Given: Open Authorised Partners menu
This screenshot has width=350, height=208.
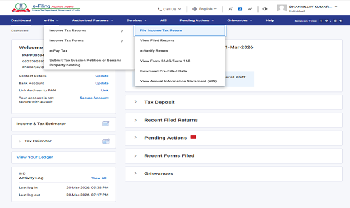Looking at the screenshot, I should click(x=93, y=20).
